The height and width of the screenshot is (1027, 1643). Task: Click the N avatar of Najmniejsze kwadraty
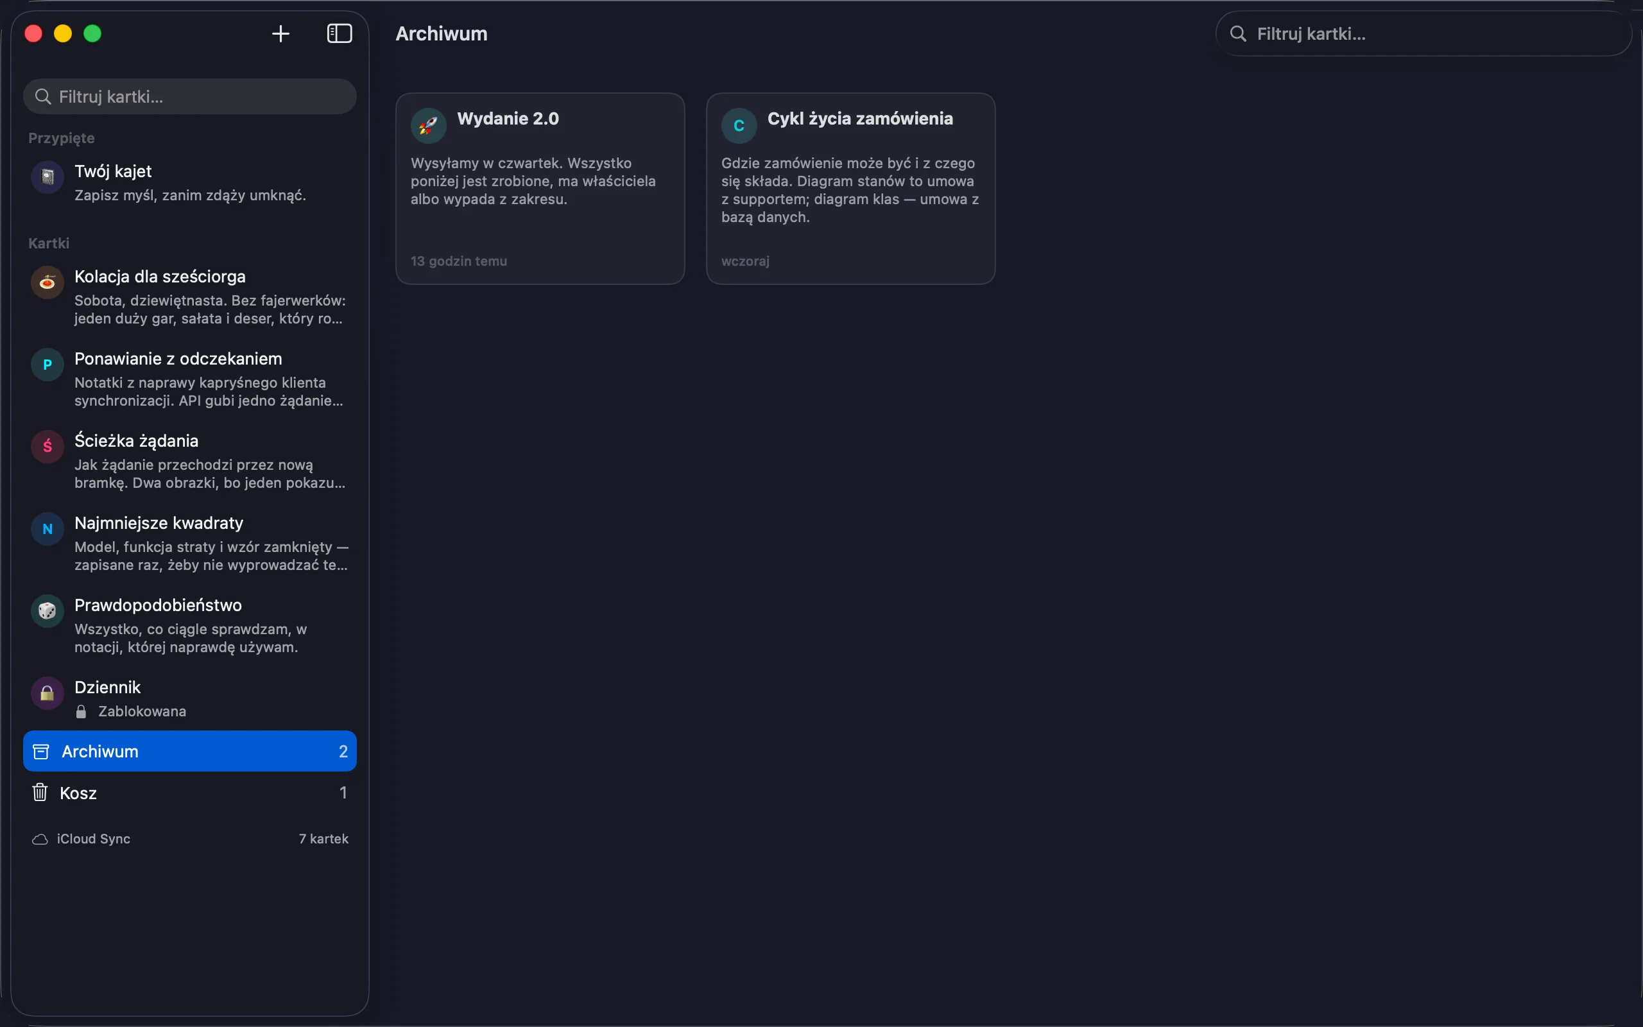[47, 529]
